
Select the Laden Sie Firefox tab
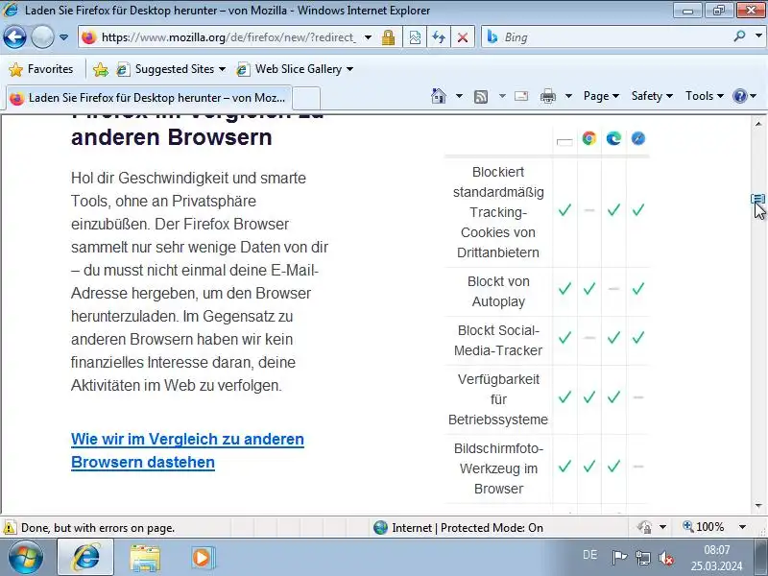(x=149, y=98)
